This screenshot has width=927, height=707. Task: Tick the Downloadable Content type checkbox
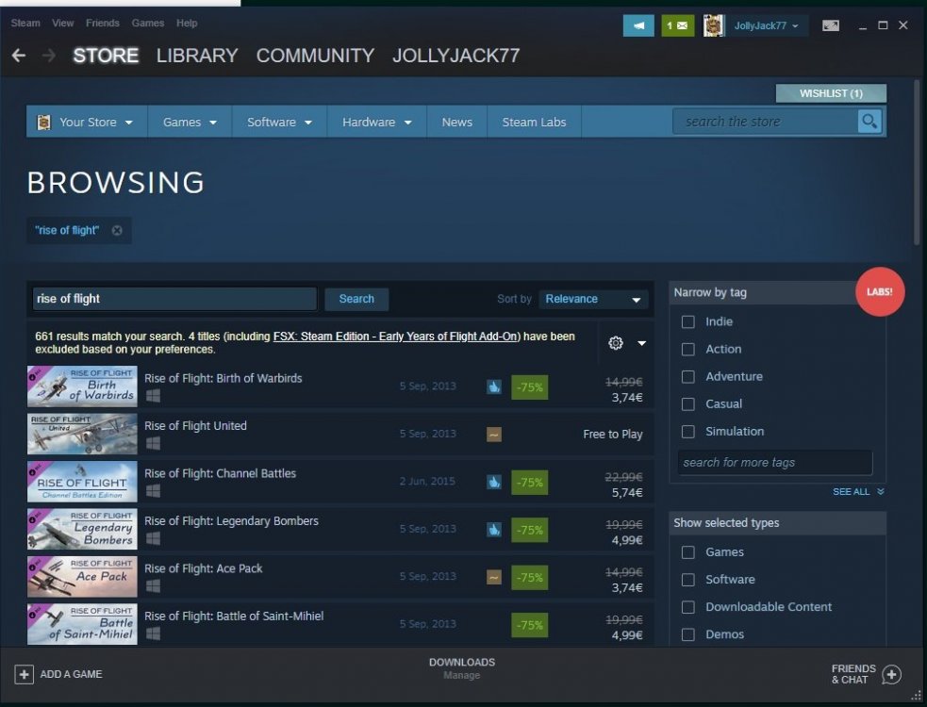[688, 607]
